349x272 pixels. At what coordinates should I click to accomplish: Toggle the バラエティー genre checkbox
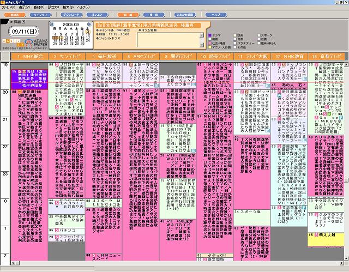(x=235, y=43)
